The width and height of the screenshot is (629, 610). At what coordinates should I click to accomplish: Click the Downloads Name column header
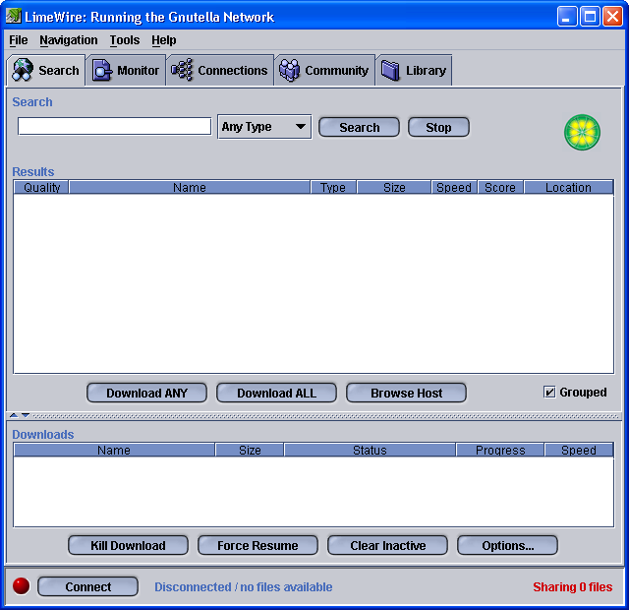coord(114,450)
